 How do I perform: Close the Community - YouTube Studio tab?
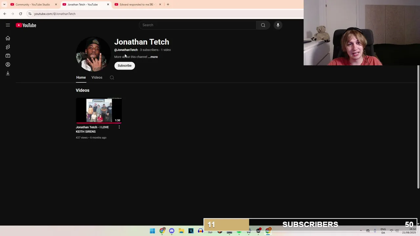pos(56,5)
